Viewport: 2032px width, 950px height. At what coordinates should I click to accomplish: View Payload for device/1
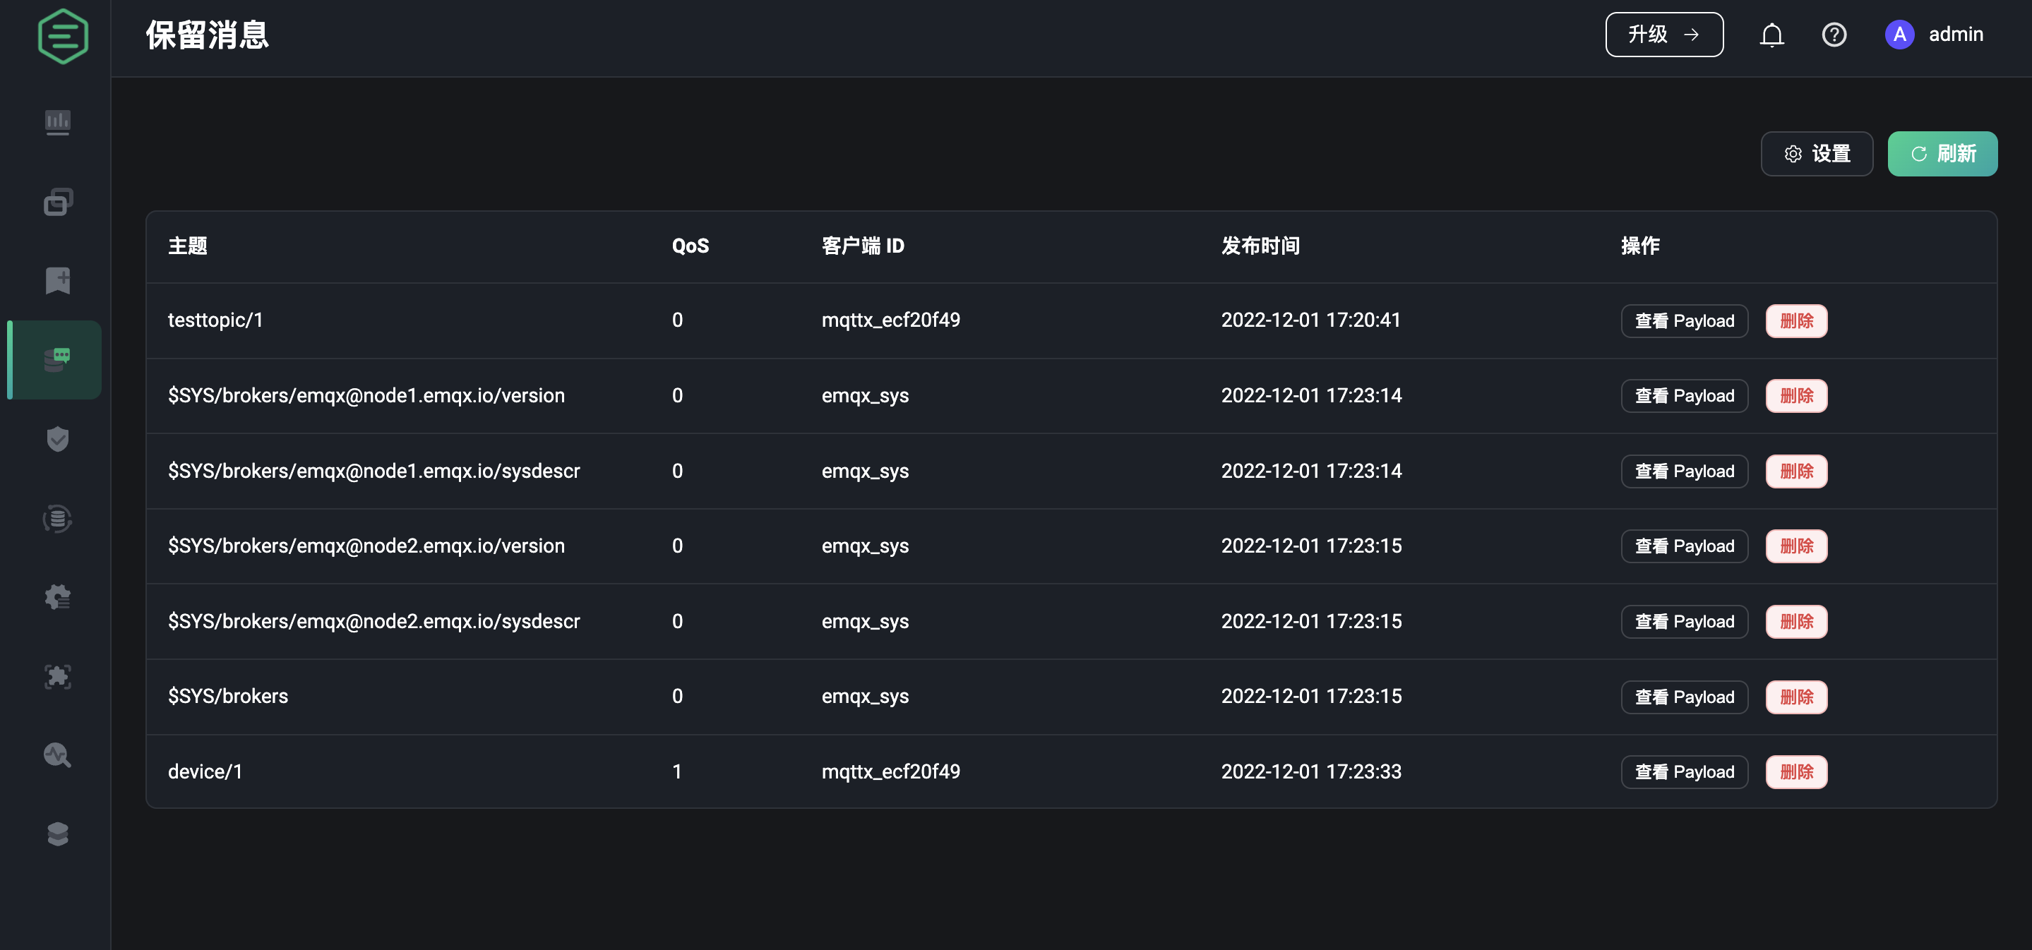pos(1684,772)
